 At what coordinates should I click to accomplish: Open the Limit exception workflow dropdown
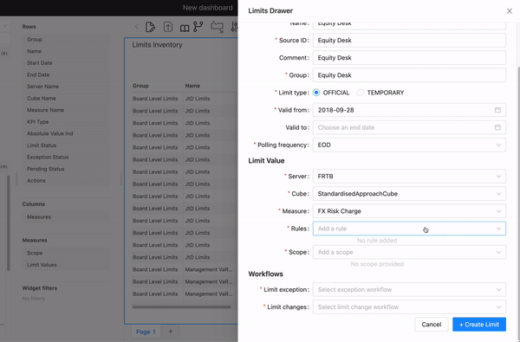pos(409,290)
